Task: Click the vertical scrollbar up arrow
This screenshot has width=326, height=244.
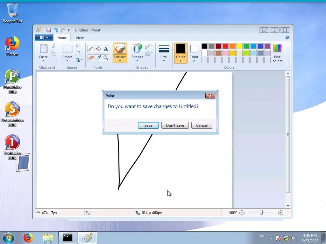Action: click(x=288, y=73)
